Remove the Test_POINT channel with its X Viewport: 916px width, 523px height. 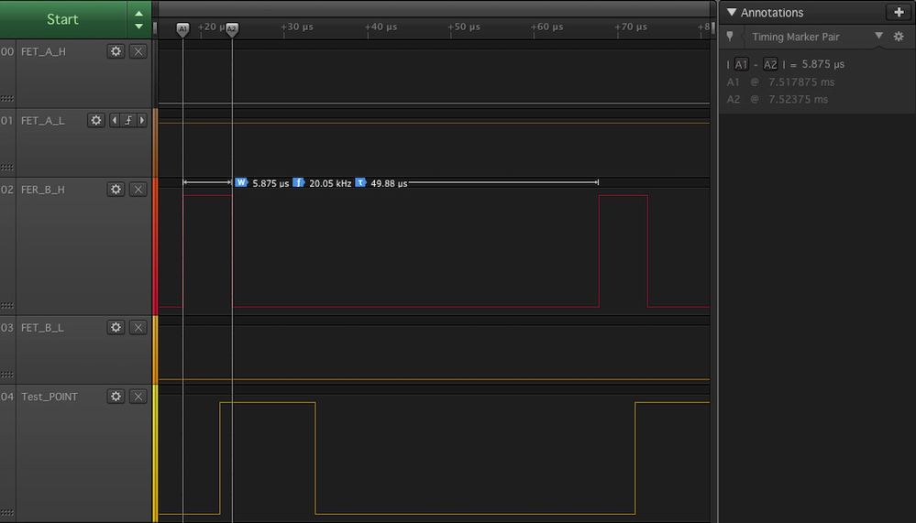click(138, 397)
